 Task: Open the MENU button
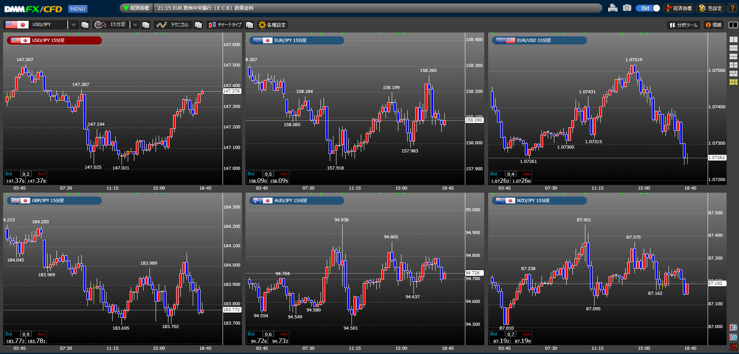(77, 9)
